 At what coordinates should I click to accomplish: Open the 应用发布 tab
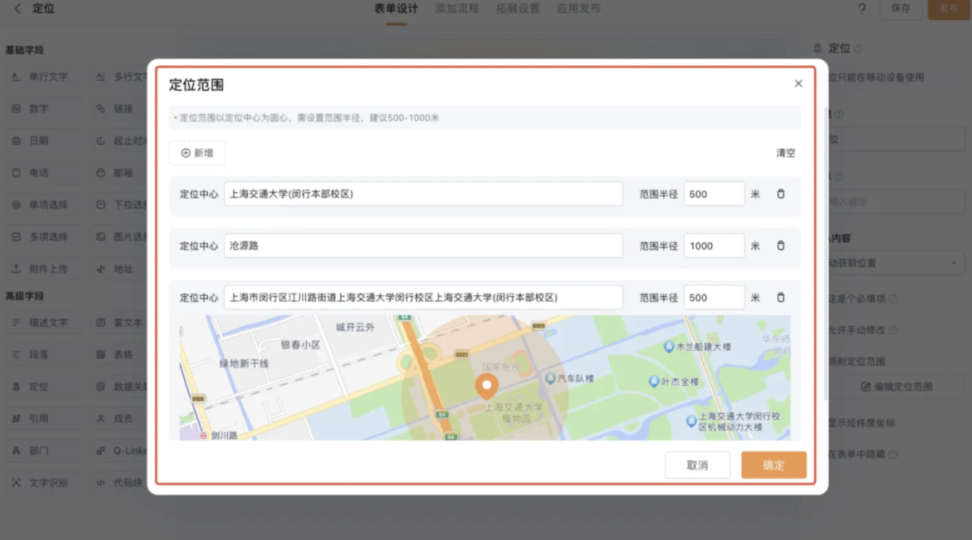point(579,9)
